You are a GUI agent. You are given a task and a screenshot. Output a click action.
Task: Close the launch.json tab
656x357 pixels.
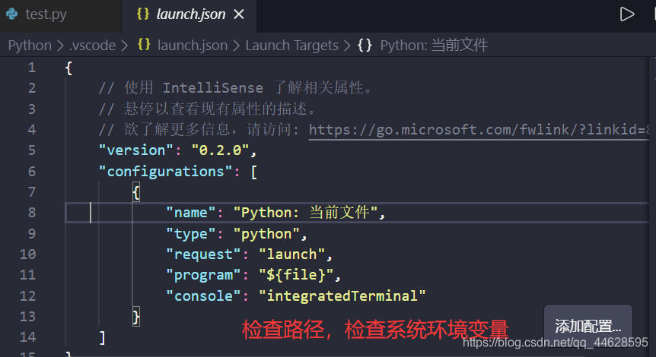239,14
